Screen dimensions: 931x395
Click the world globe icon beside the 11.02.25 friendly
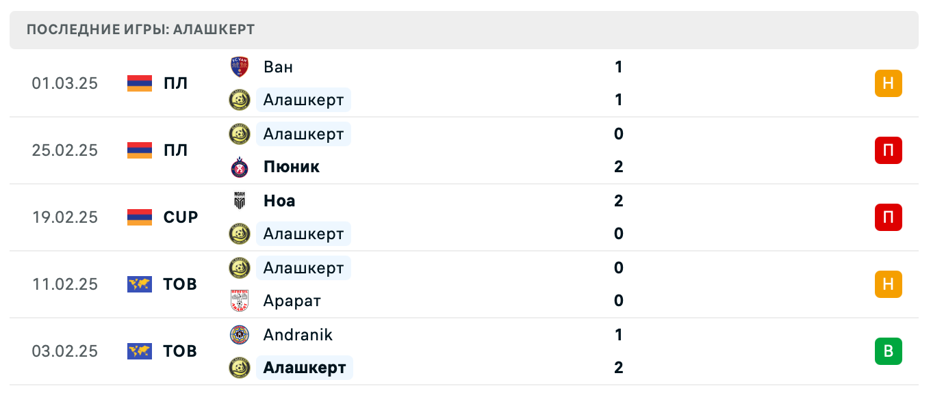coord(139,284)
